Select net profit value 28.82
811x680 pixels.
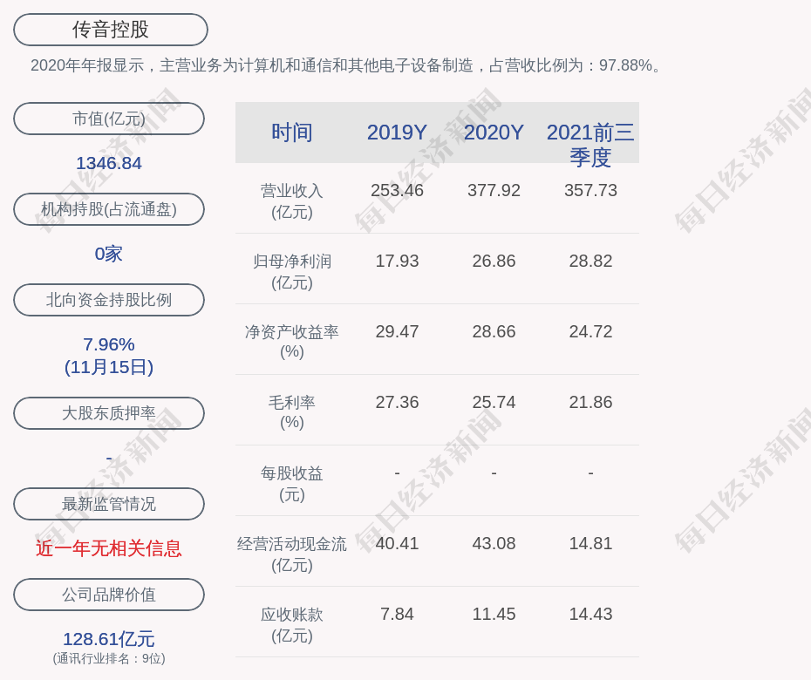[x=590, y=262]
